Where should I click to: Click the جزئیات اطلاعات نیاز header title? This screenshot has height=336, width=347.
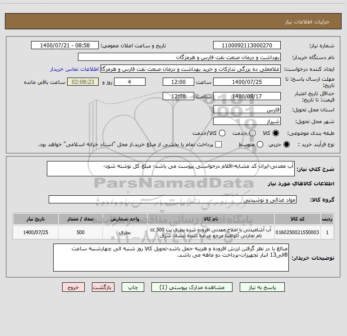click(307, 22)
